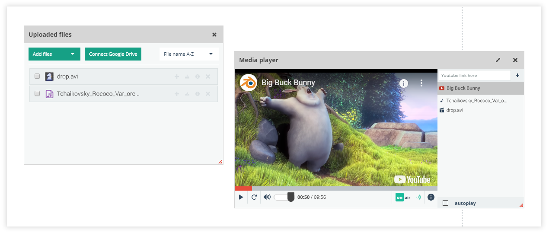The width and height of the screenshot is (549, 233).
Task: Open the Add files dropdown
Action: pos(54,54)
